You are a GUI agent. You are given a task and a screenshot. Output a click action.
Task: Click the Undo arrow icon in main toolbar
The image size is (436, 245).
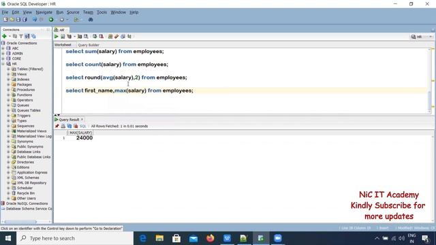click(35, 20)
